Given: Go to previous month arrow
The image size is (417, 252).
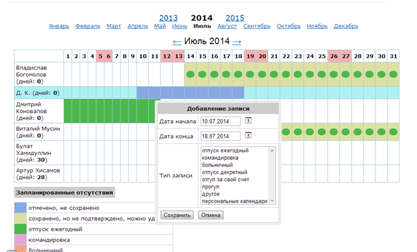Looking at the screenshot, I should click(177, 42).
